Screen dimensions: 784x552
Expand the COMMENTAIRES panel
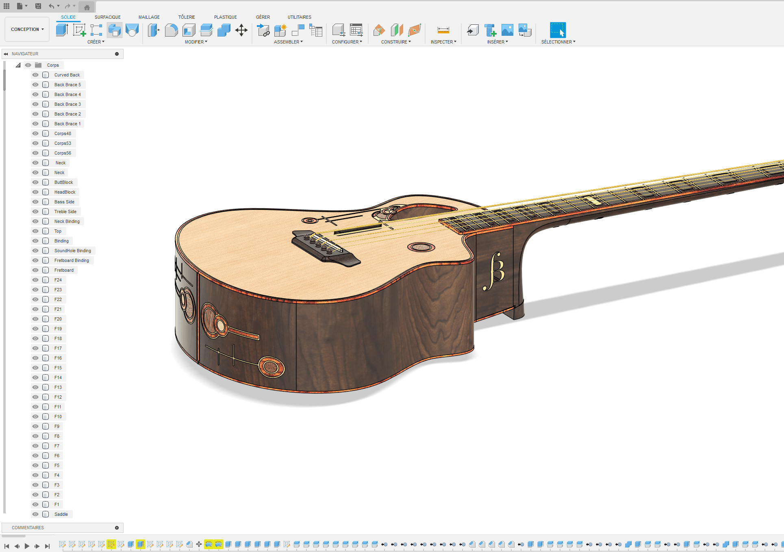(117, 527)
